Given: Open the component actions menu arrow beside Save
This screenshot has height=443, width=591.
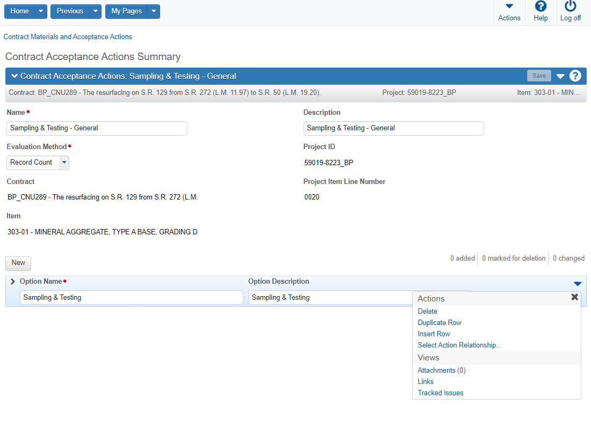Looking at the screenshot, I should (560, 76).
